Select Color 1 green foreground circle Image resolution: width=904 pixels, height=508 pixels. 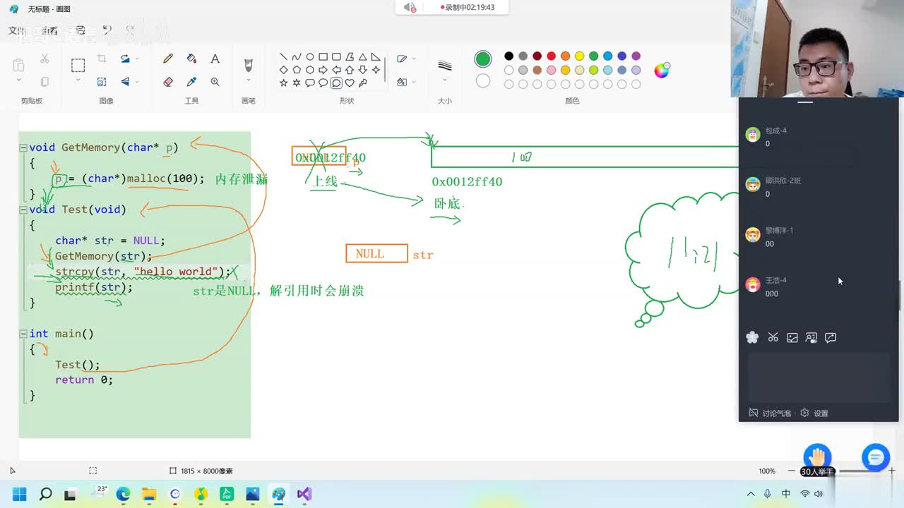[x=483, y=59]
